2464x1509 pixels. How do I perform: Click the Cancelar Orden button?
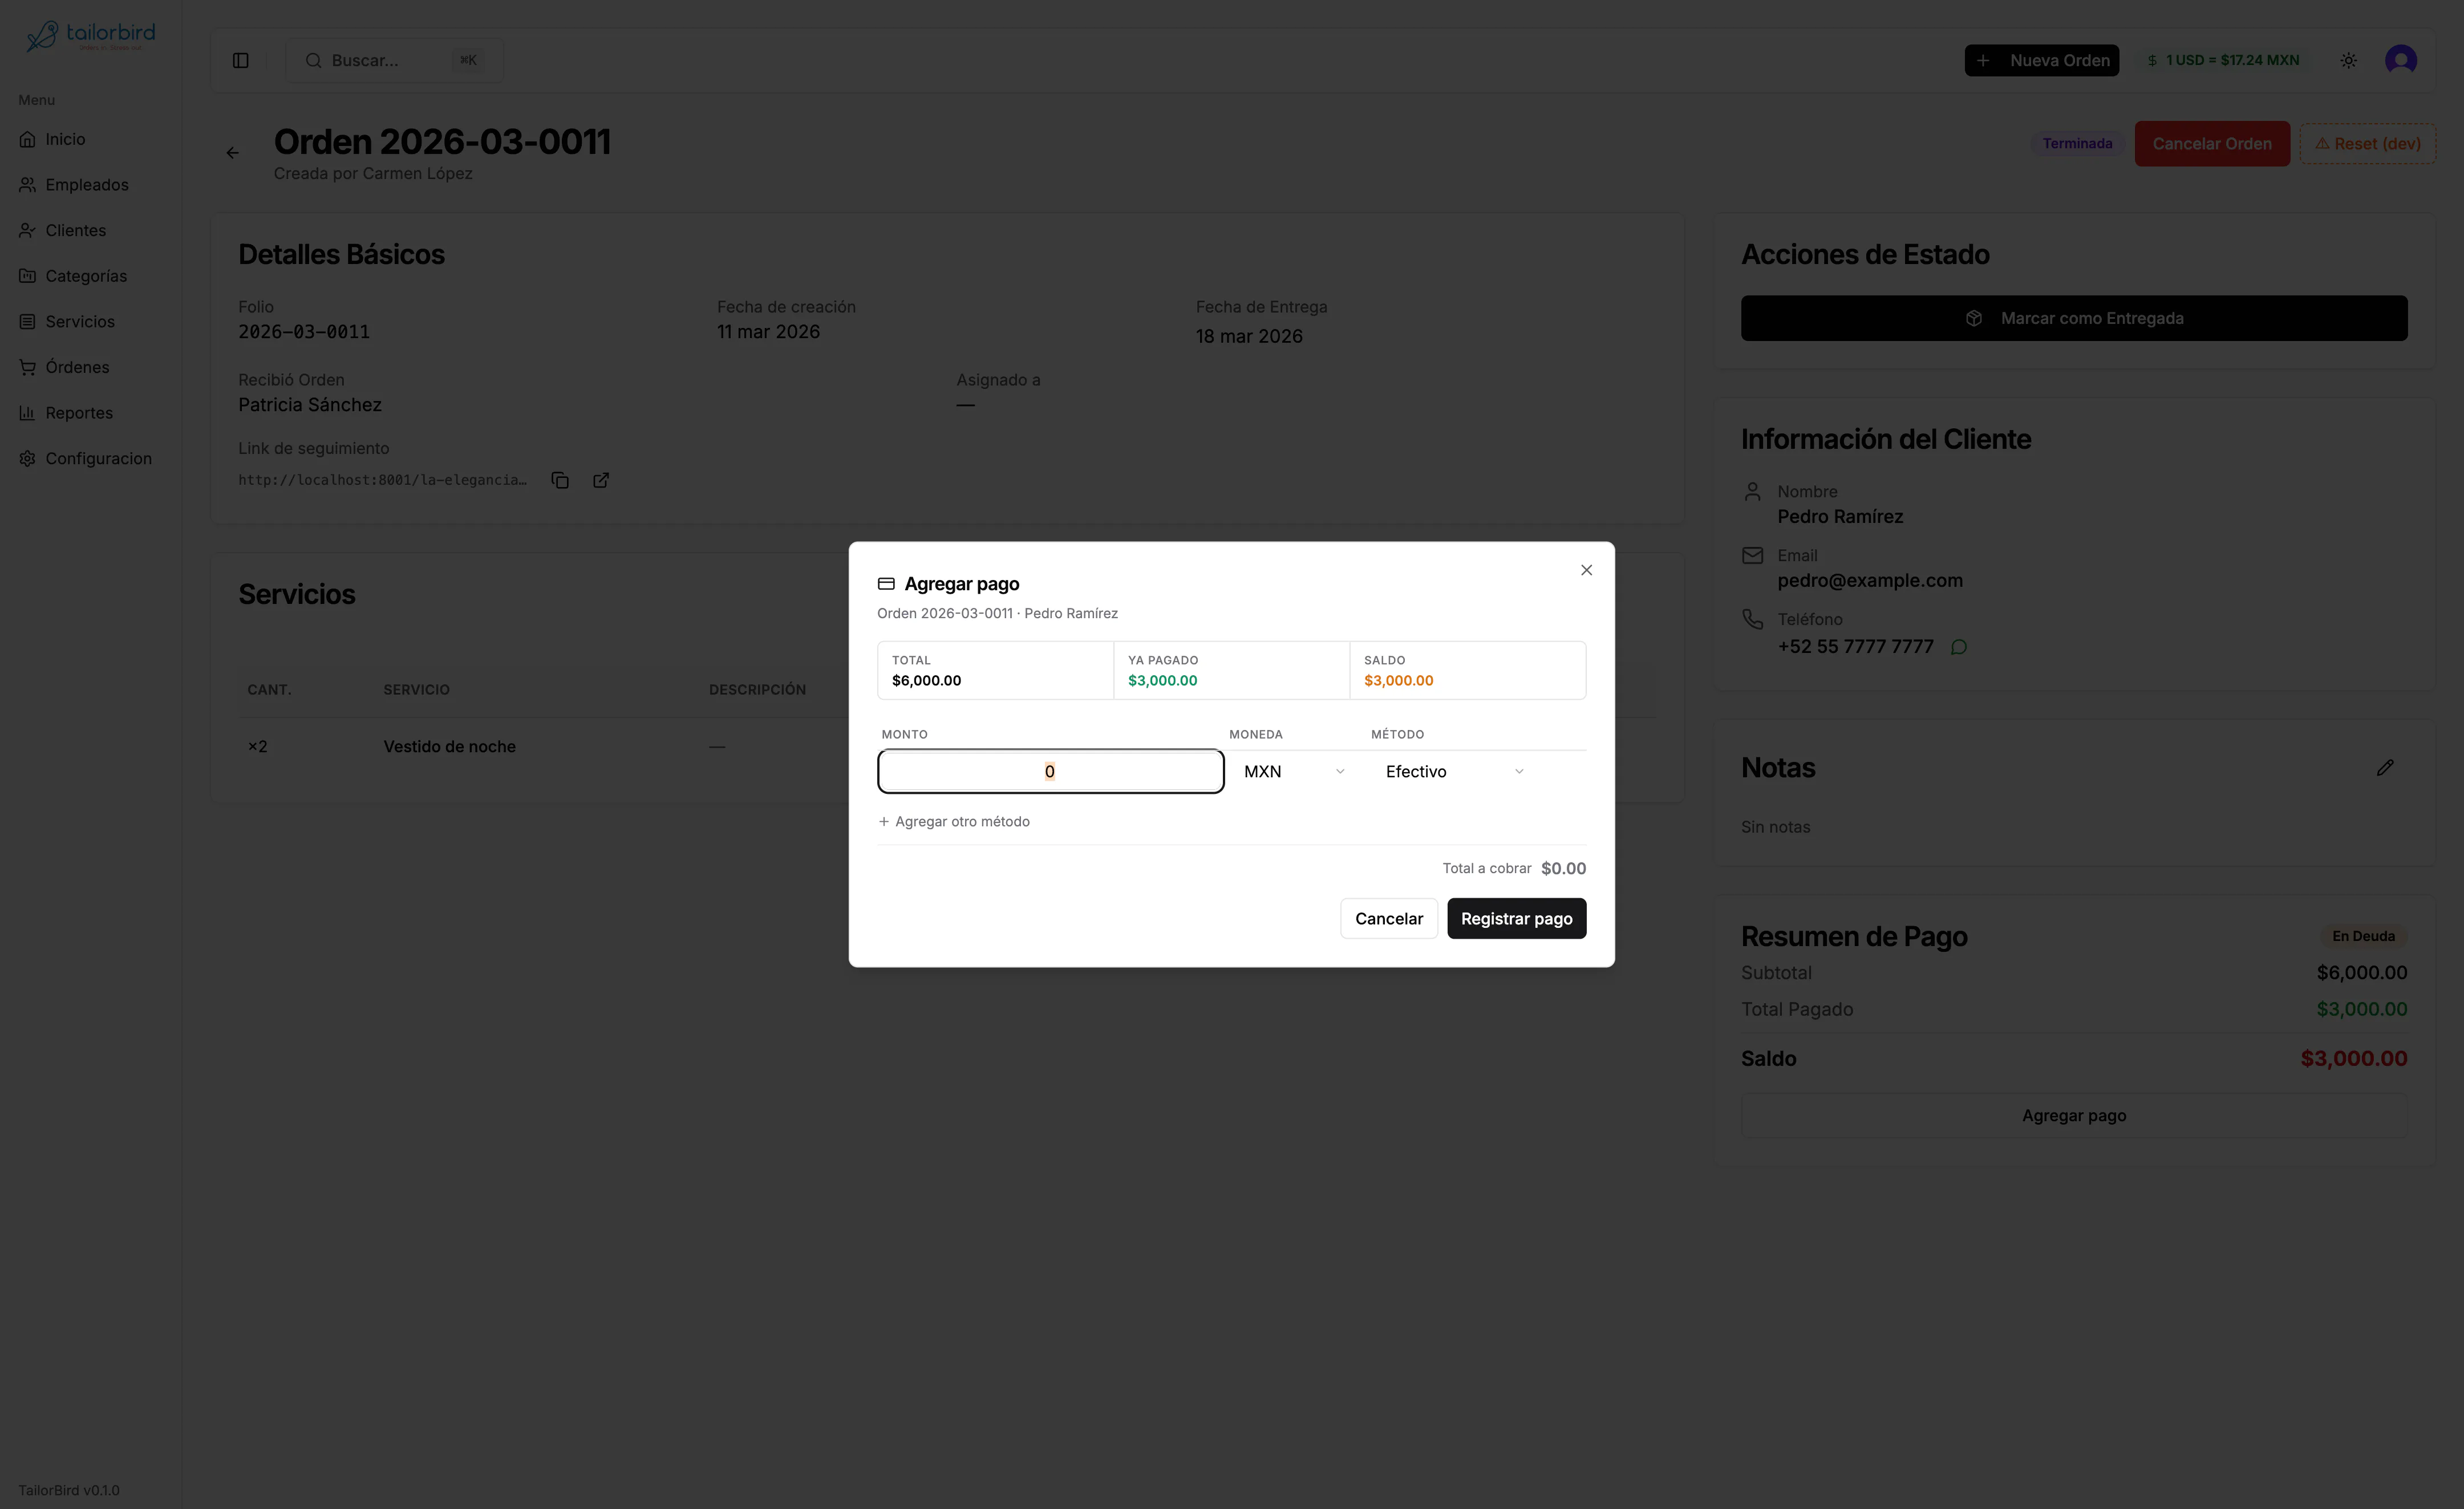(2211, 144)
